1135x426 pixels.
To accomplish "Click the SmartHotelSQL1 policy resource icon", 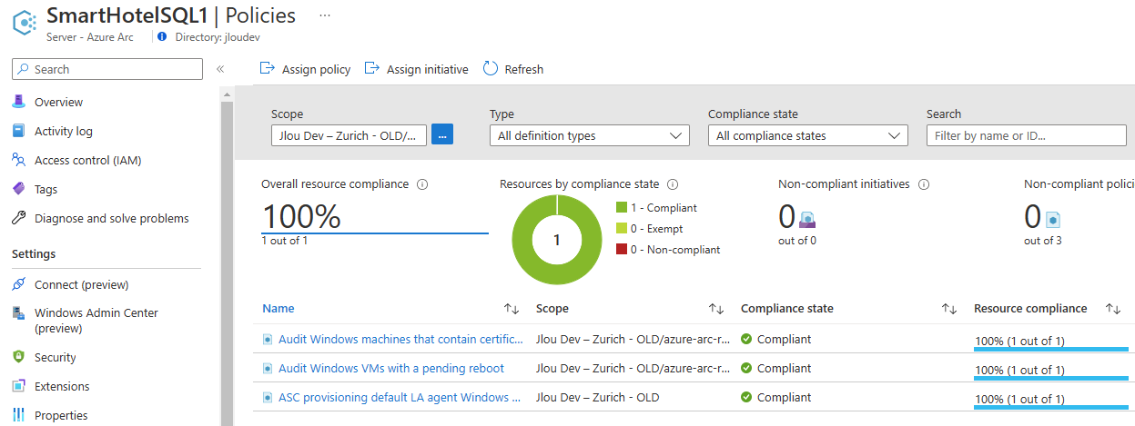I will coord(24,25).
